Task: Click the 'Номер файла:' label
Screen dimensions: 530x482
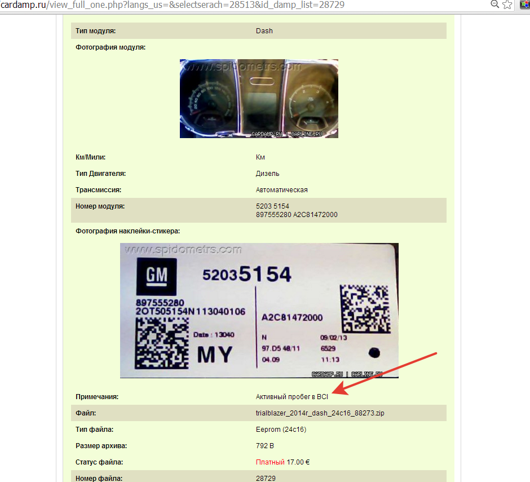Action: click(99, 478)
